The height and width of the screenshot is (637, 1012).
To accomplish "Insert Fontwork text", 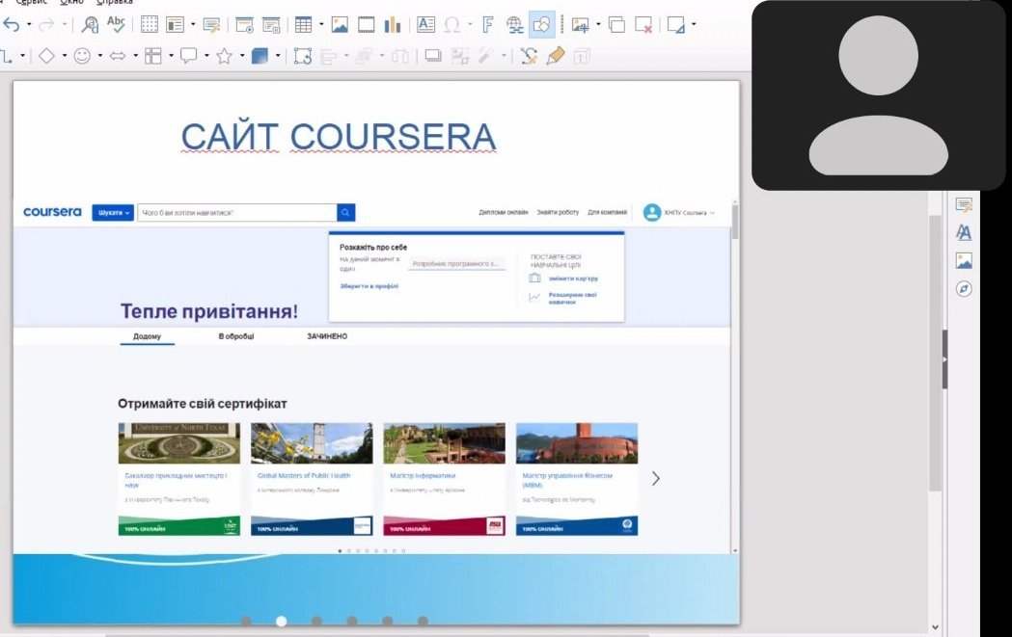I will pos(488,25).
